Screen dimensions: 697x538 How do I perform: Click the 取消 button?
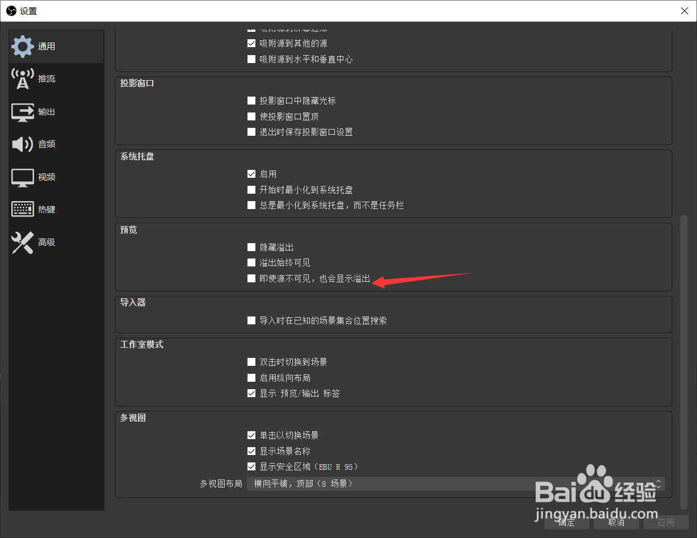click(616, 522)
